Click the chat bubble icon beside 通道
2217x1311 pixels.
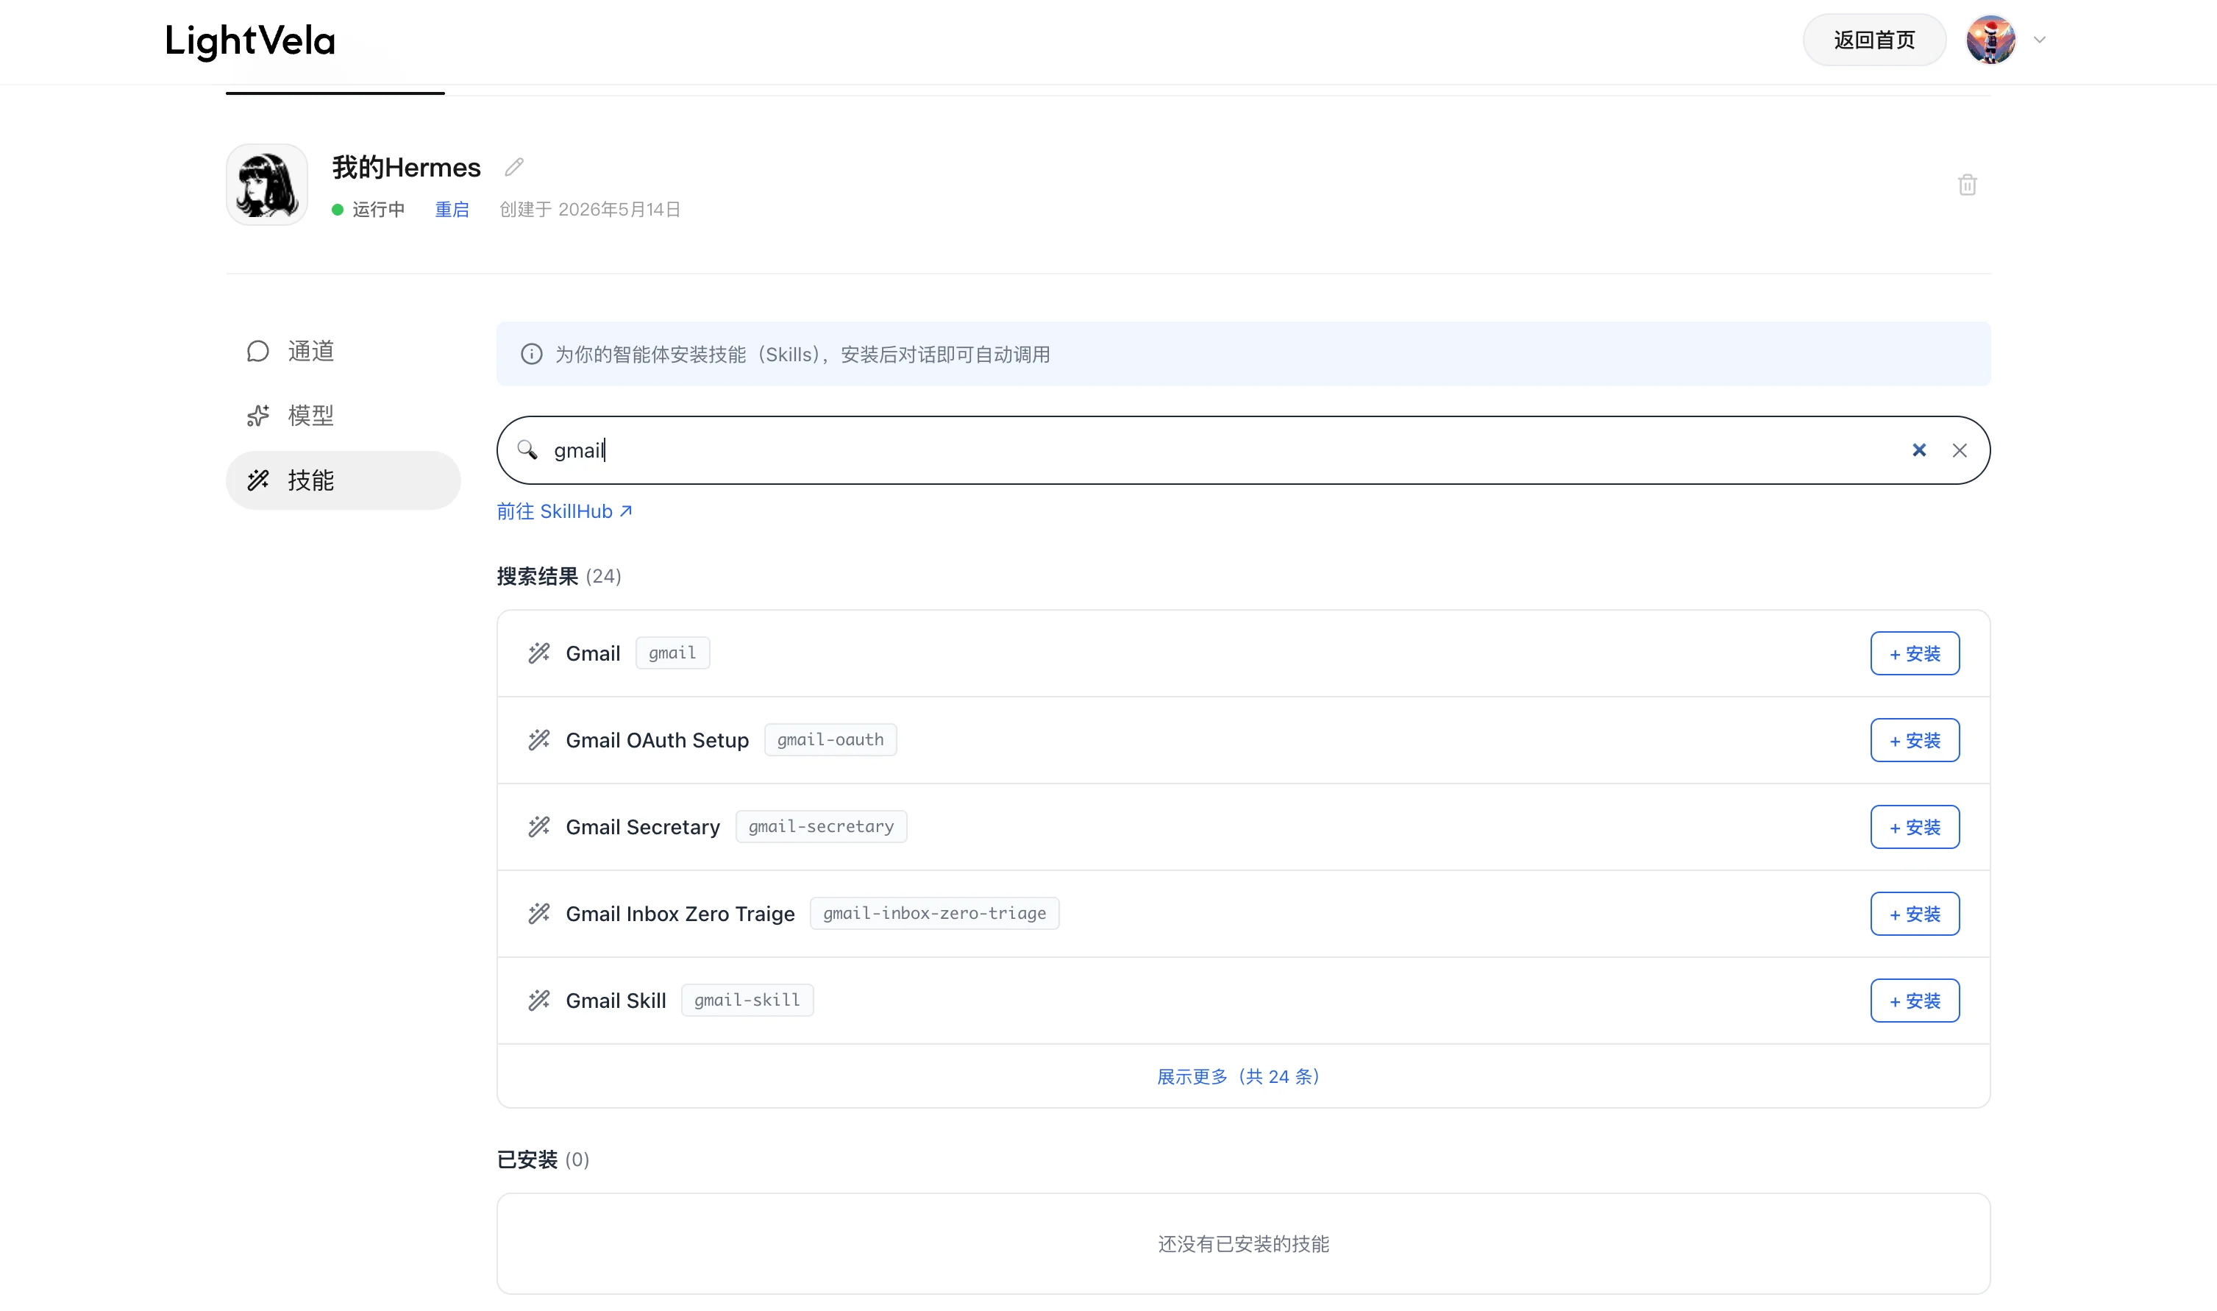click(x=258, y=351)
